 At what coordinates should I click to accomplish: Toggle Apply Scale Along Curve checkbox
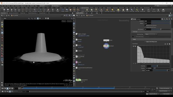click(145, 42)
